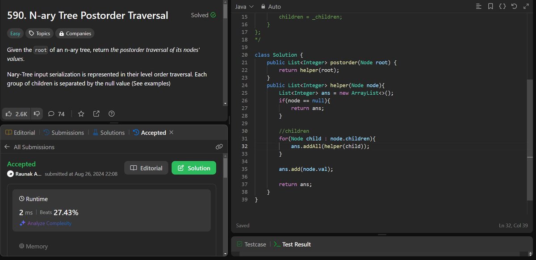
Task: Click the //children comment line
Action: point(294,131)
